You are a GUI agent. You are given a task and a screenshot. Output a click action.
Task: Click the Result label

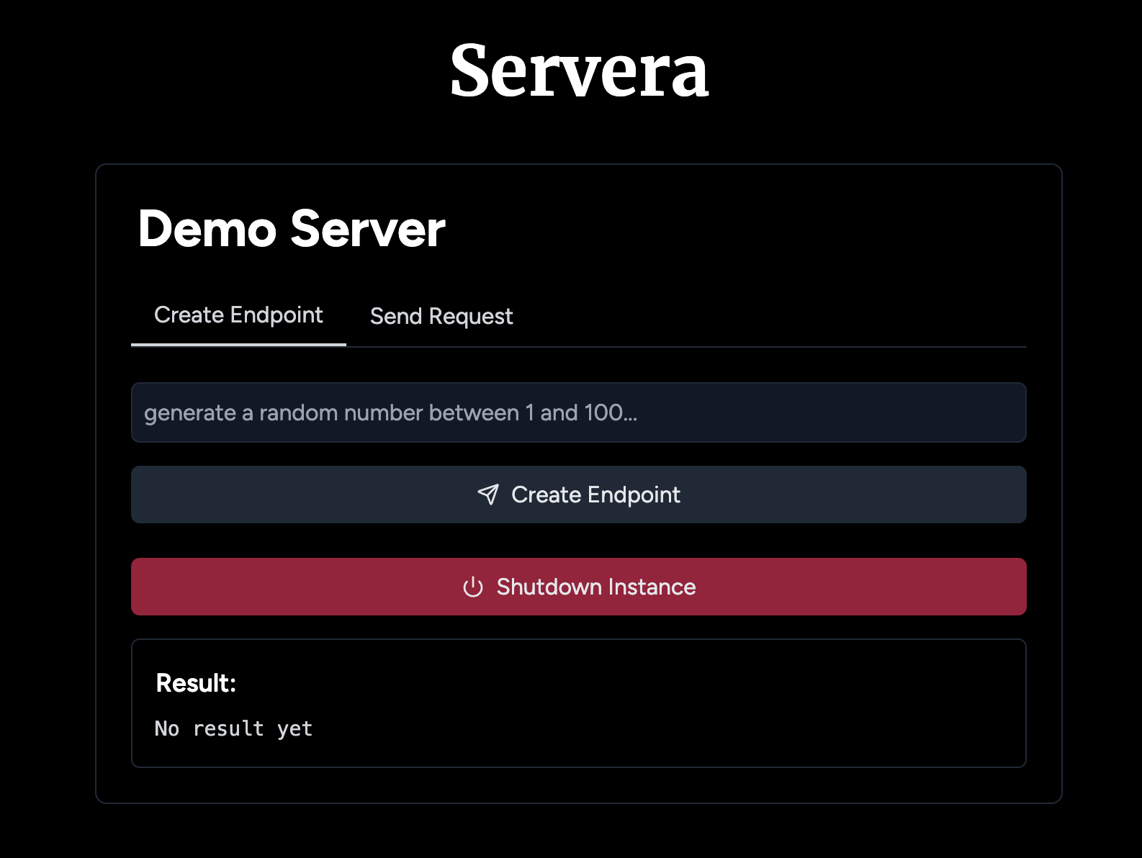(x=196, y=682)
